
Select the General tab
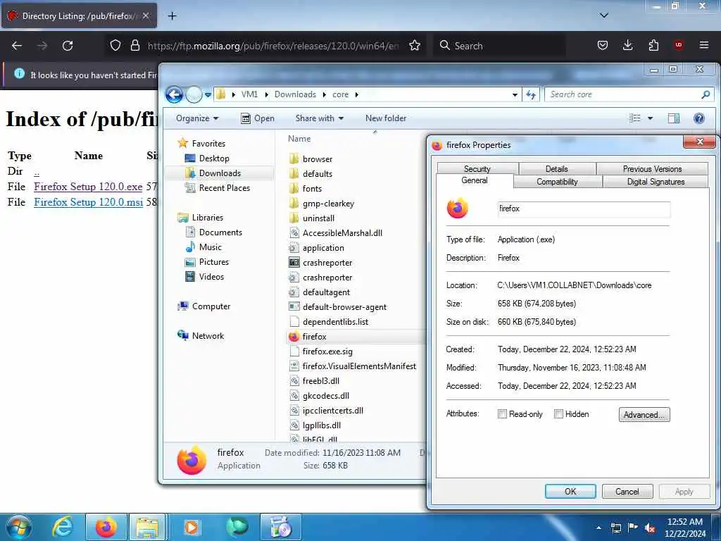(474, 181)
